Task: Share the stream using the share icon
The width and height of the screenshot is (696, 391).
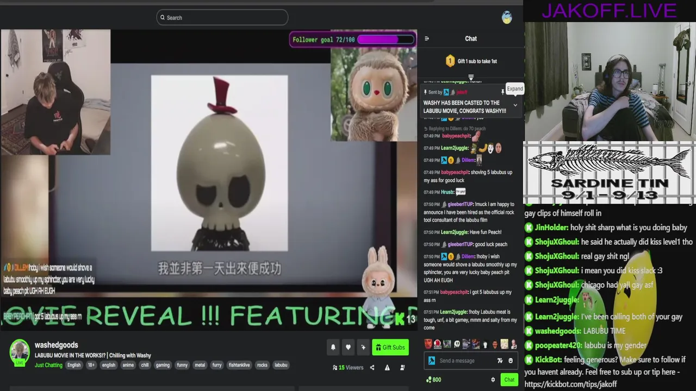Action: (372, 368)
